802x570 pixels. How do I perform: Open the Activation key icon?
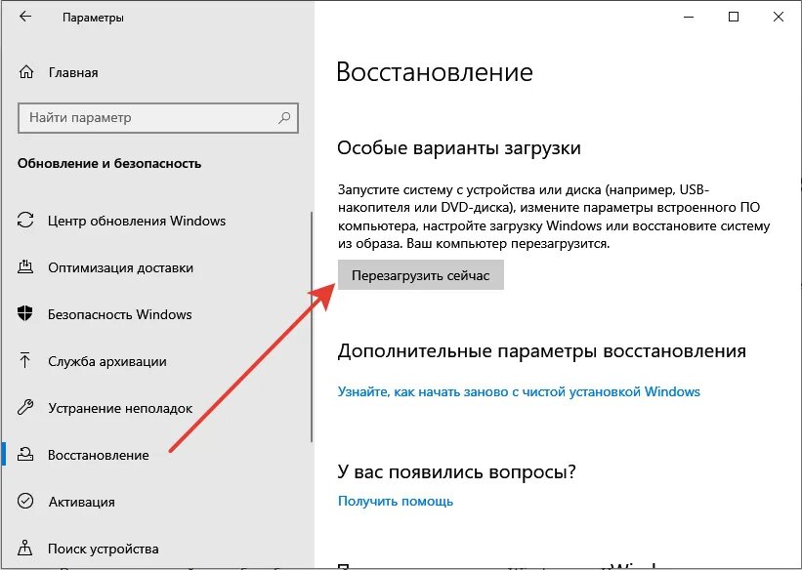pyautogui.click(x=23, y=502)
